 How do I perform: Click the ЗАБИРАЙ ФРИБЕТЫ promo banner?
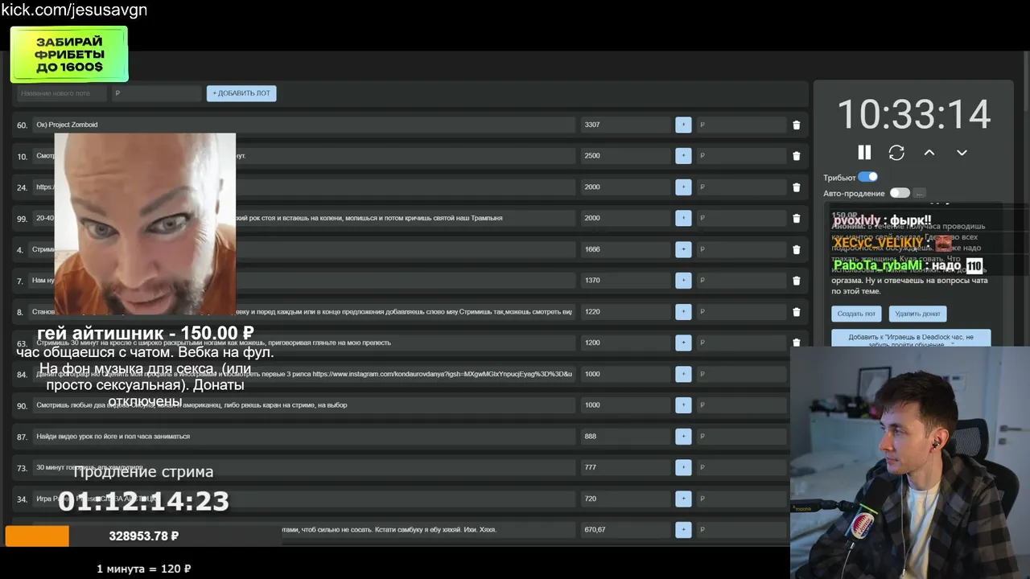[69, 54]
